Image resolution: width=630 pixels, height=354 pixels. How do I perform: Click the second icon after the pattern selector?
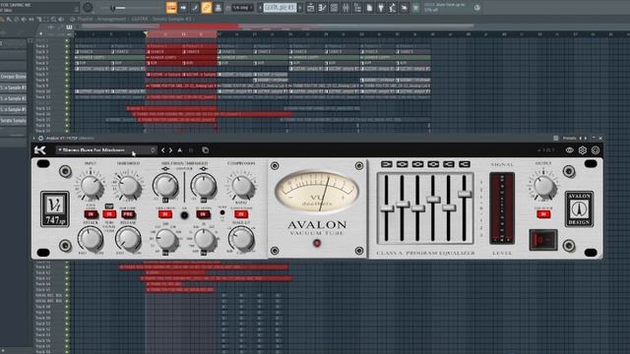322,8
